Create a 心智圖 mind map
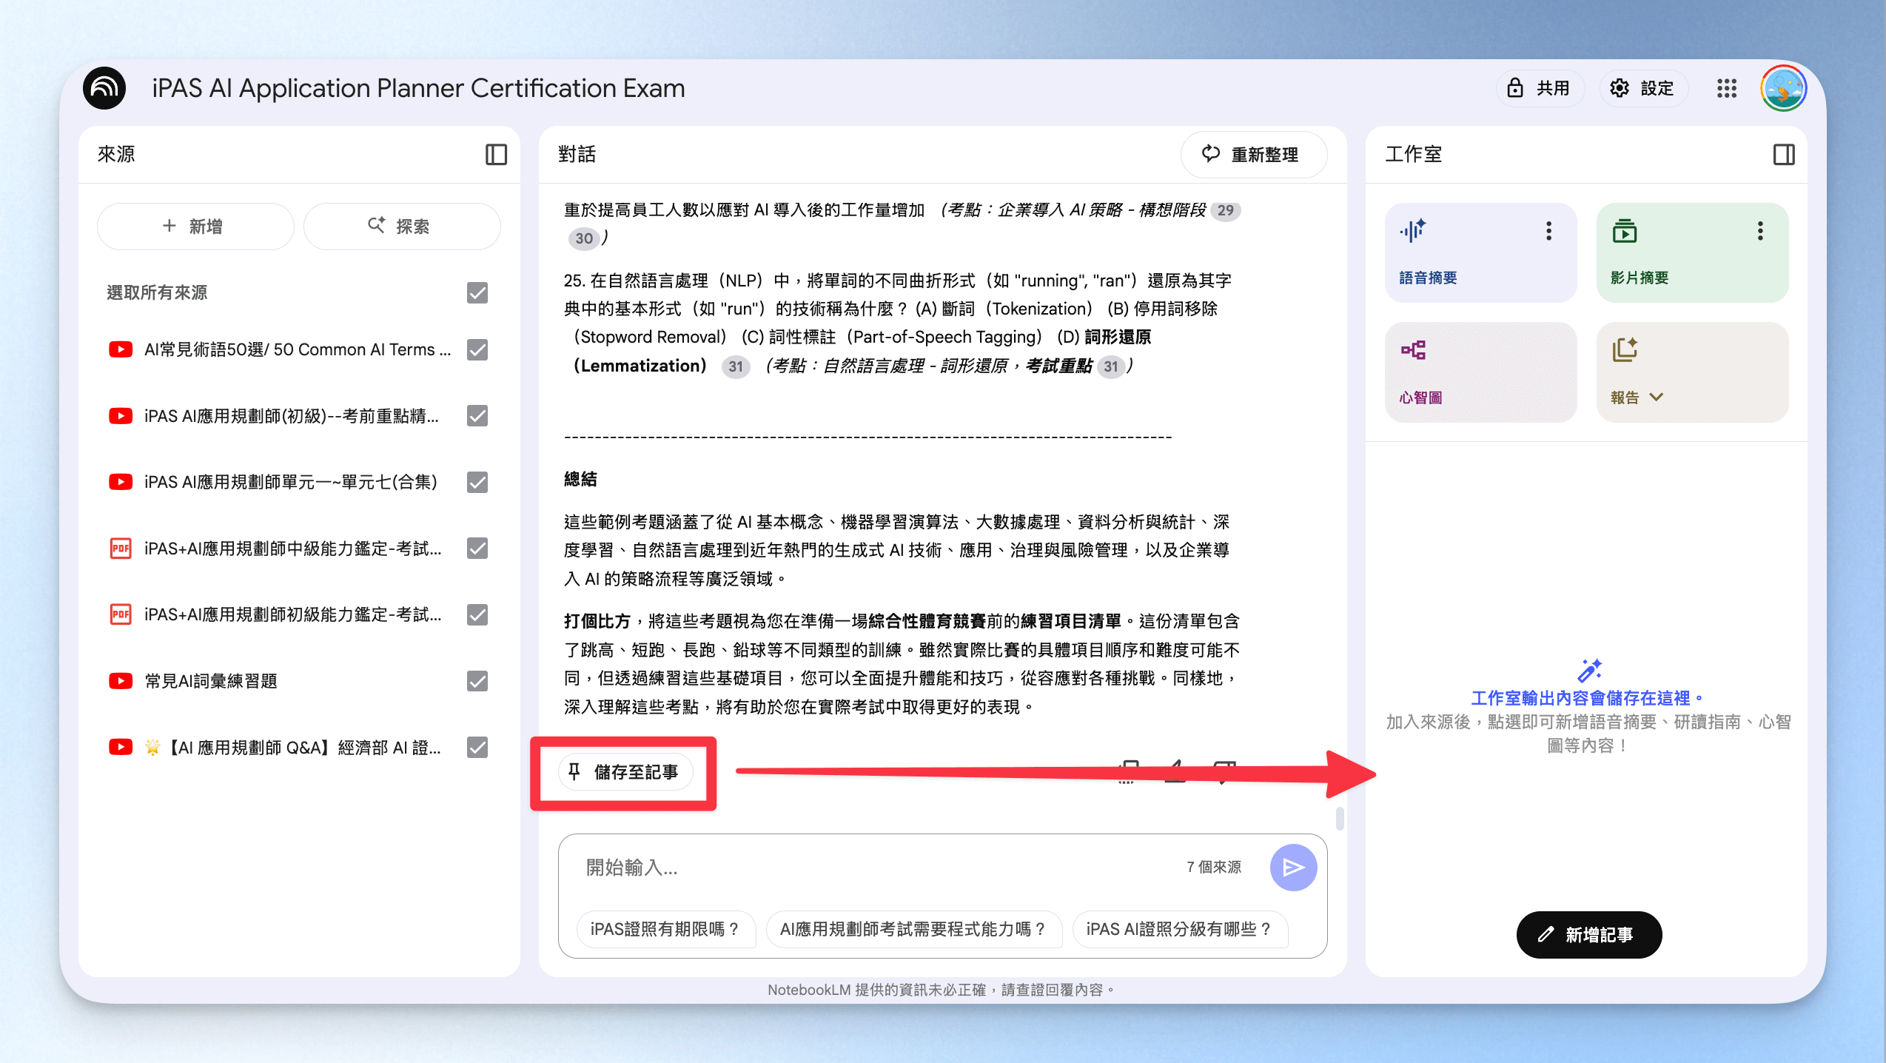 click(x=1480, y=372)
